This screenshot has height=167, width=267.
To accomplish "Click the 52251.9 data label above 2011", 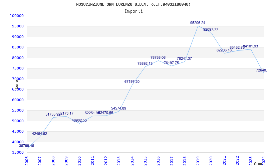I will click(x=92, y=113).
